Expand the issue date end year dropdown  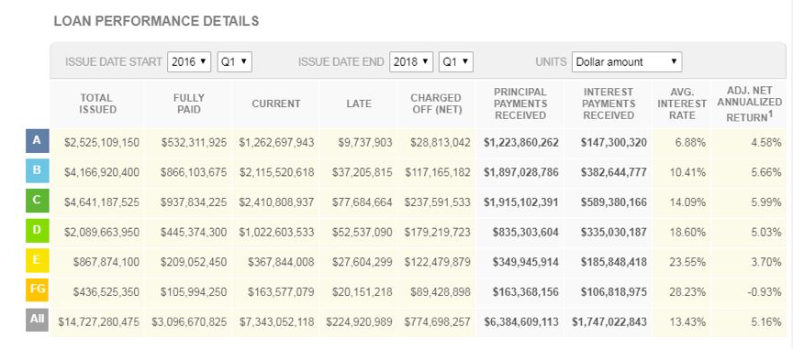pyautogui.click(x=411, y=62)
